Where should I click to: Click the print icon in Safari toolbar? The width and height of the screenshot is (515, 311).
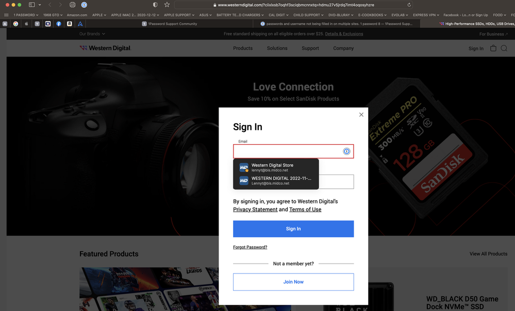[x=72, y=5]
